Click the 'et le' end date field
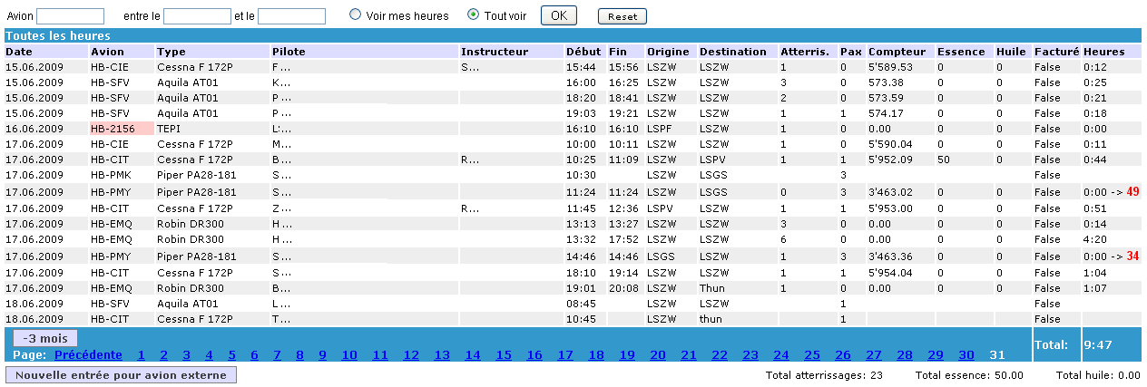Image resolution: width=1147 pixels, height=387 pixels. pyautogui.click(x=291, y=16)
